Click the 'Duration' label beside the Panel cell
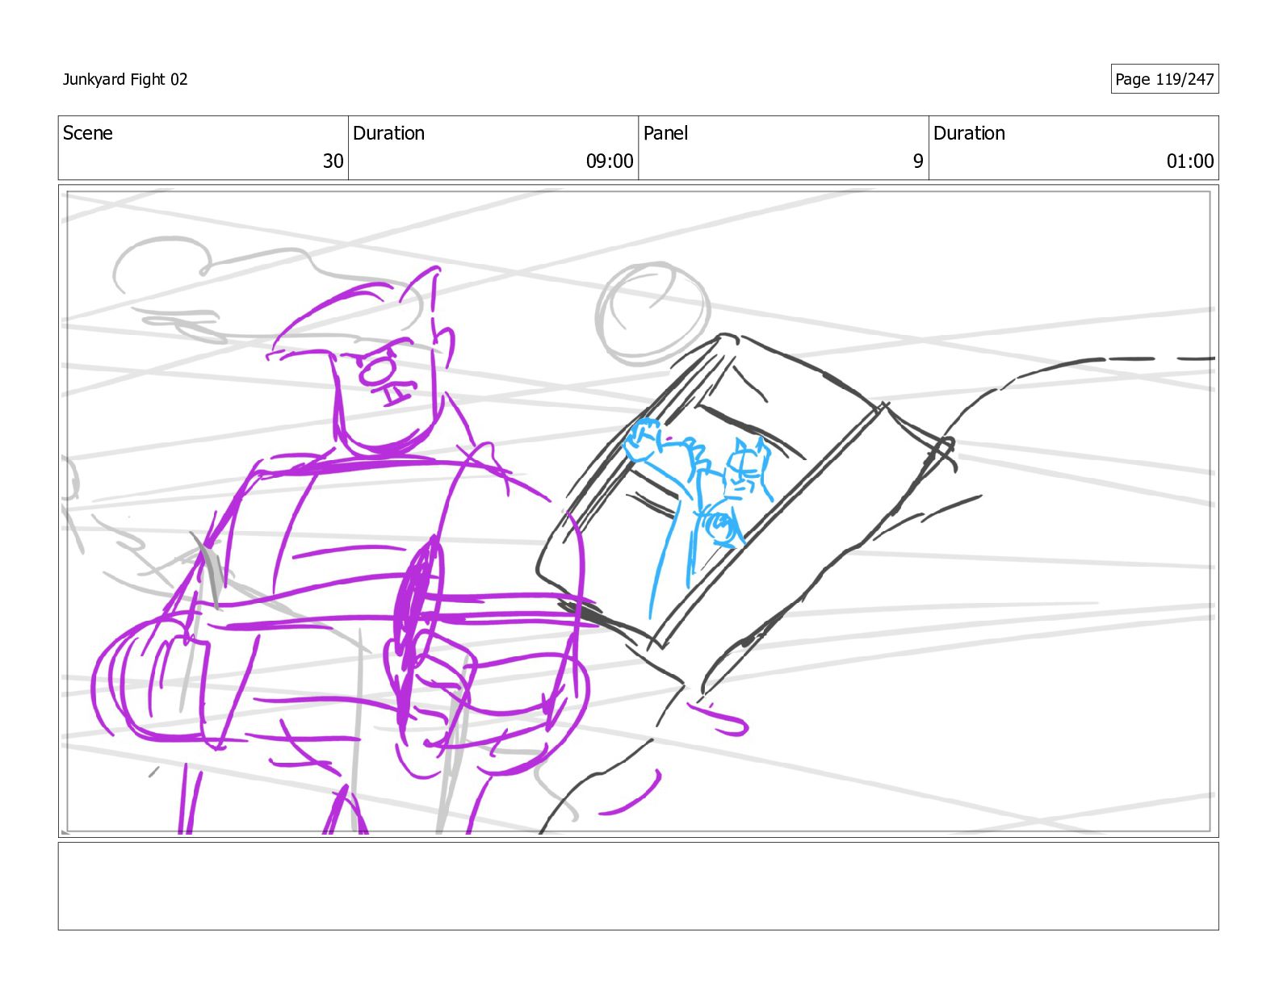1279x988 pixels. (x=969, y=133)
